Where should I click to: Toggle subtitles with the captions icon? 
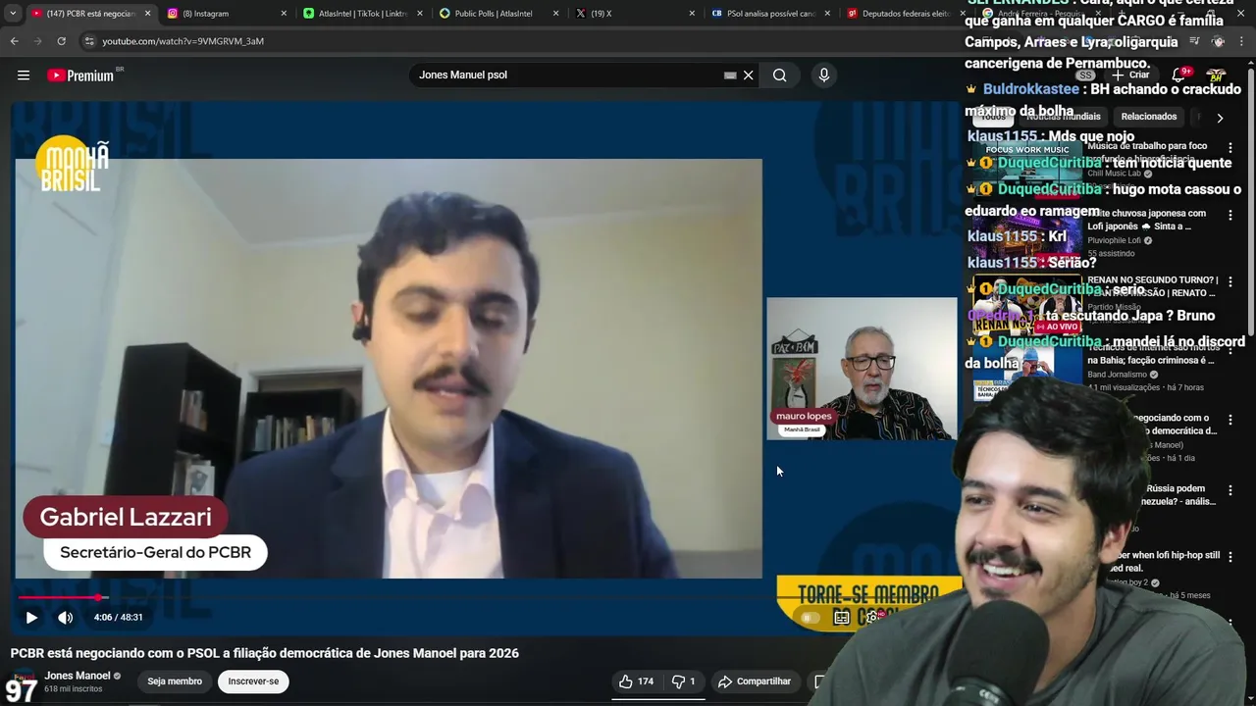[x=842, y=618]
